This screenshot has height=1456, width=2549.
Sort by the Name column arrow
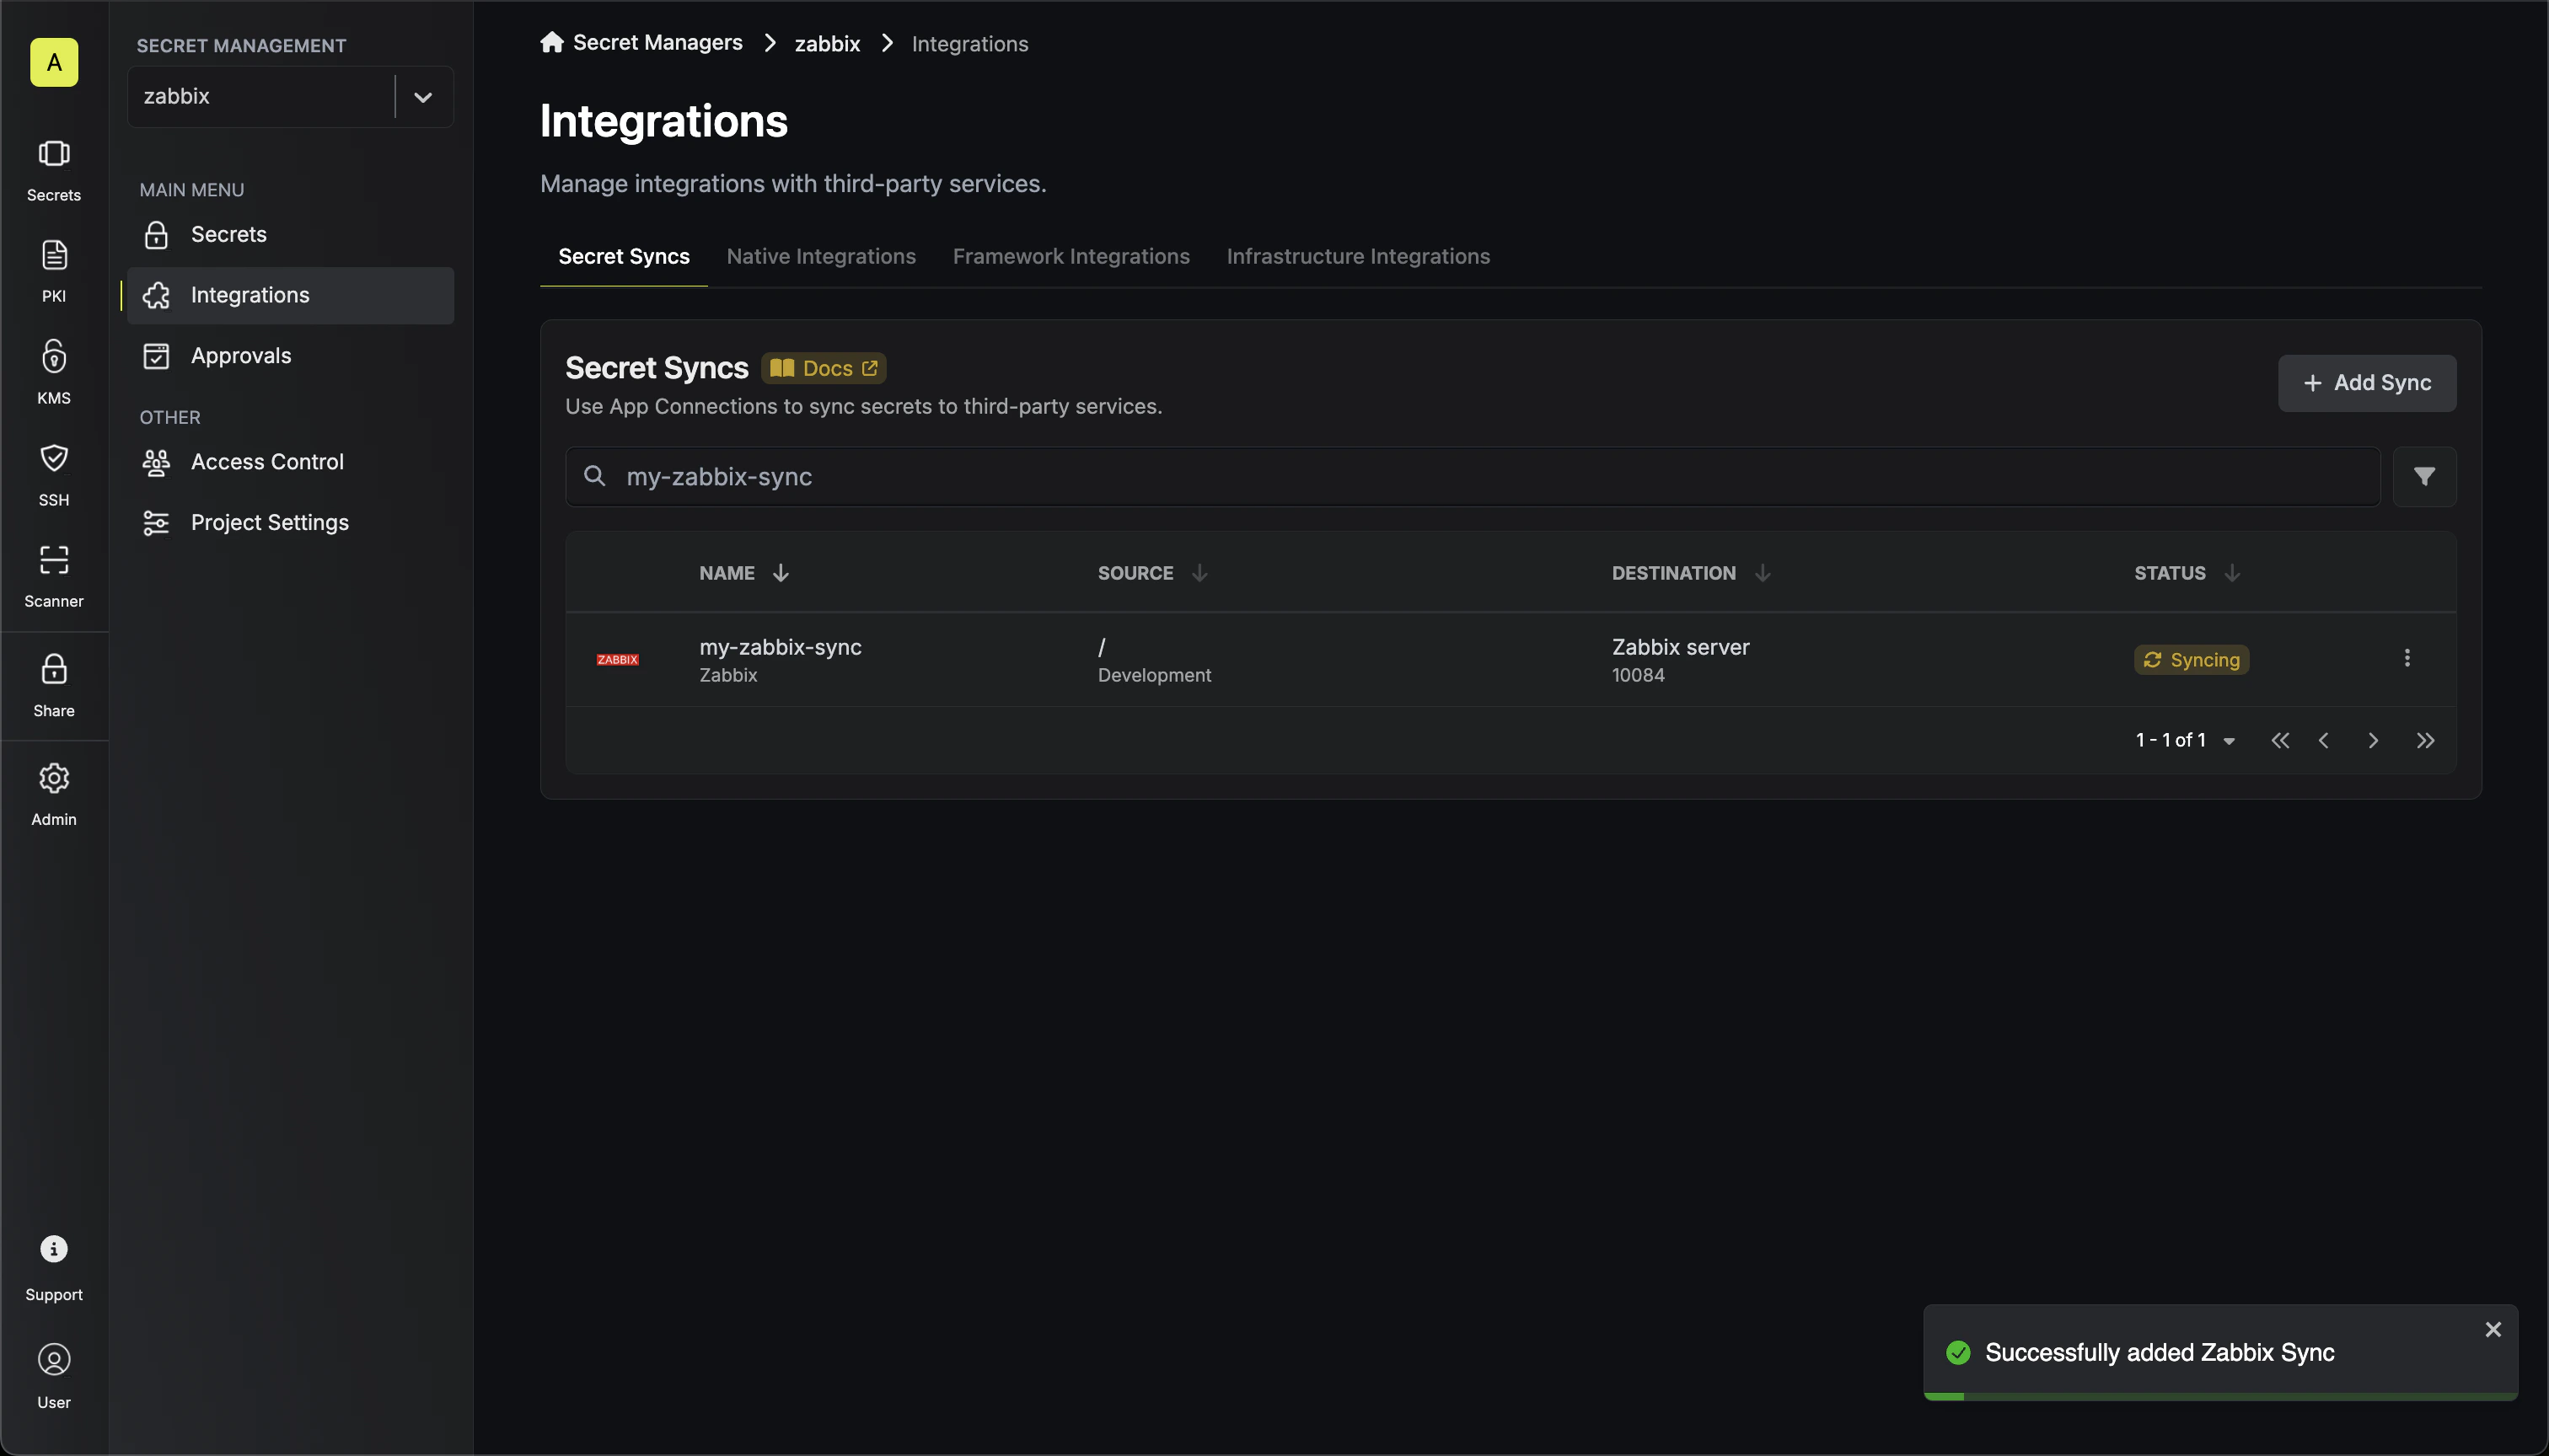pos(781,572)
